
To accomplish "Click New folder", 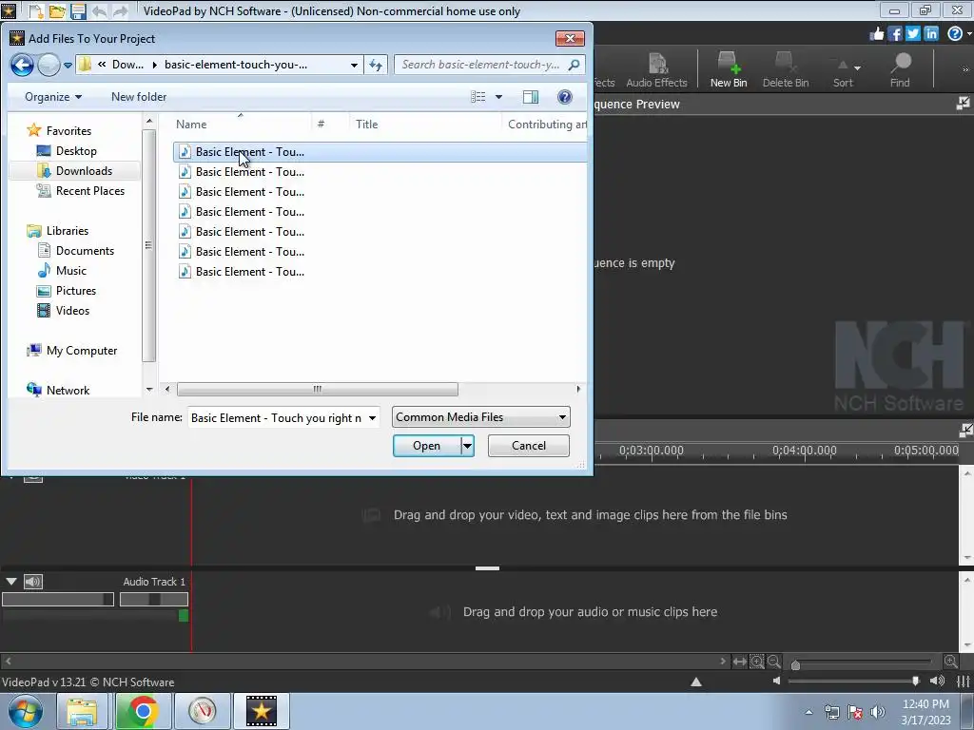I will [x=139, y=97].
